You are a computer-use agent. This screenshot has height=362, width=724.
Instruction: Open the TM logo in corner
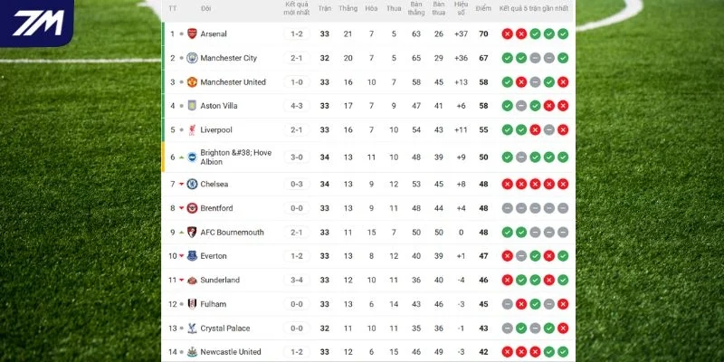point(37,23)
